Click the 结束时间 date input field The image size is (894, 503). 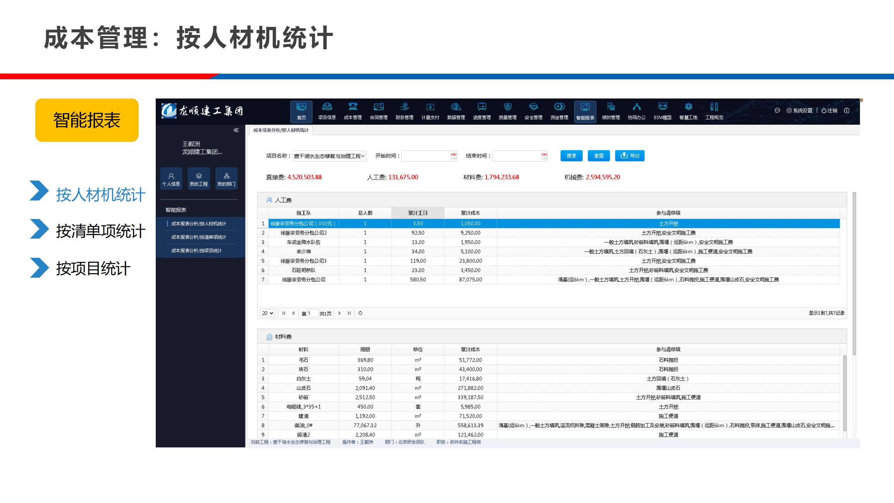click(x=520, y=156)
